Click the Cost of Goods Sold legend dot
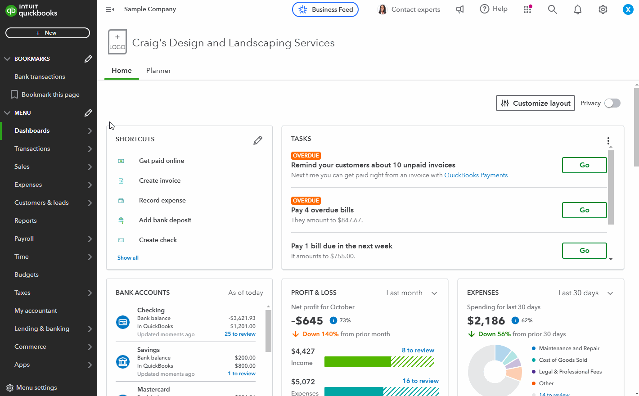 pyautogui.click(x=534, y=360)
